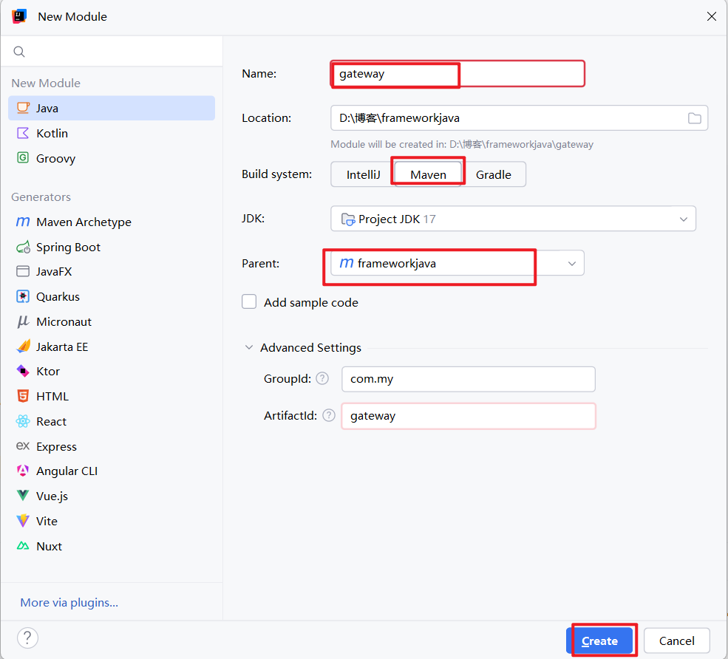Viewport: 728px width, 659px height.
Task: Click the Angular CLI icon
Action: (x=23, y=471)
